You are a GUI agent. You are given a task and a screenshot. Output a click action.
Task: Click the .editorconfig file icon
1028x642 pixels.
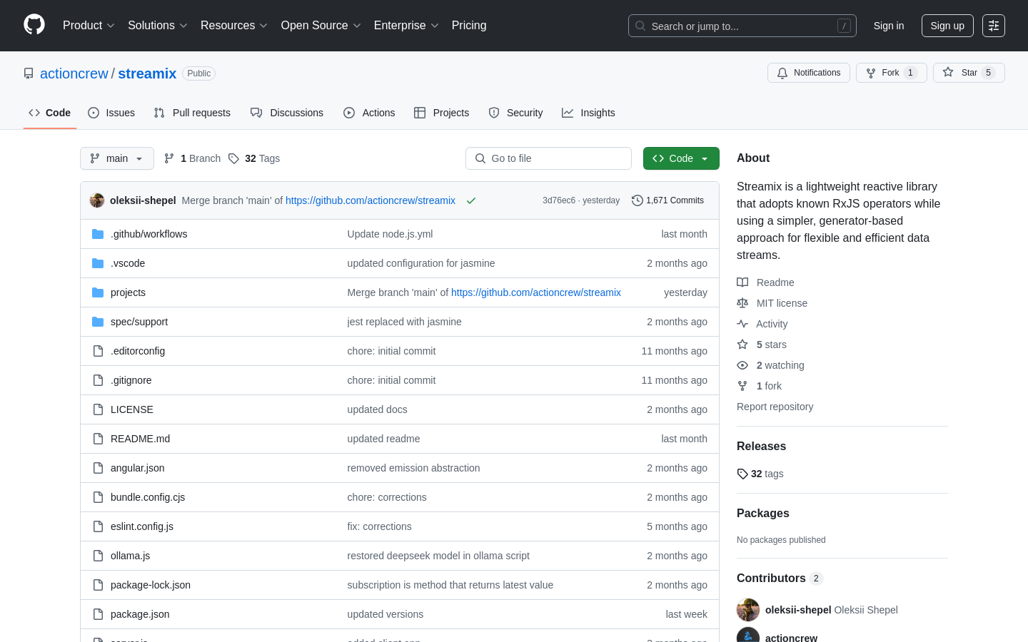[98, 351]
